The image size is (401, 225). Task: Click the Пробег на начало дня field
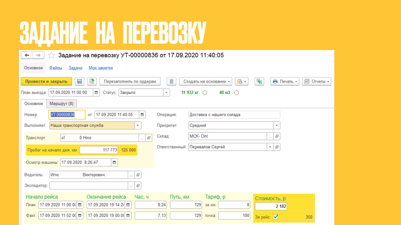99,150
